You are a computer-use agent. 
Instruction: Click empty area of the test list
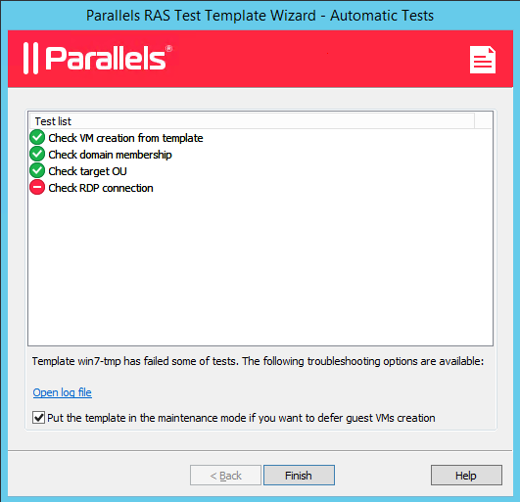(x=260, y=270)
